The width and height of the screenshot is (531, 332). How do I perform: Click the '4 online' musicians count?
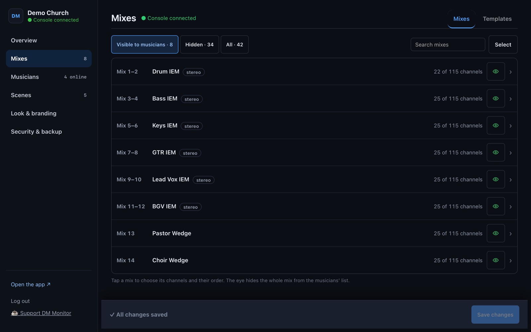click(x=75, y=77)
